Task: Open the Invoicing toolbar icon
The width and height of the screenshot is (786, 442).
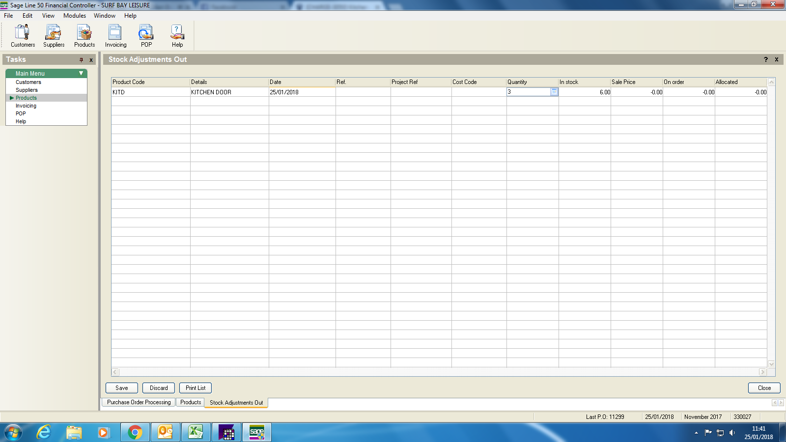Action: (115, 36)
